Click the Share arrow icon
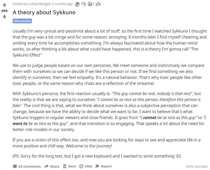The image size is (210, 170). 46,166
